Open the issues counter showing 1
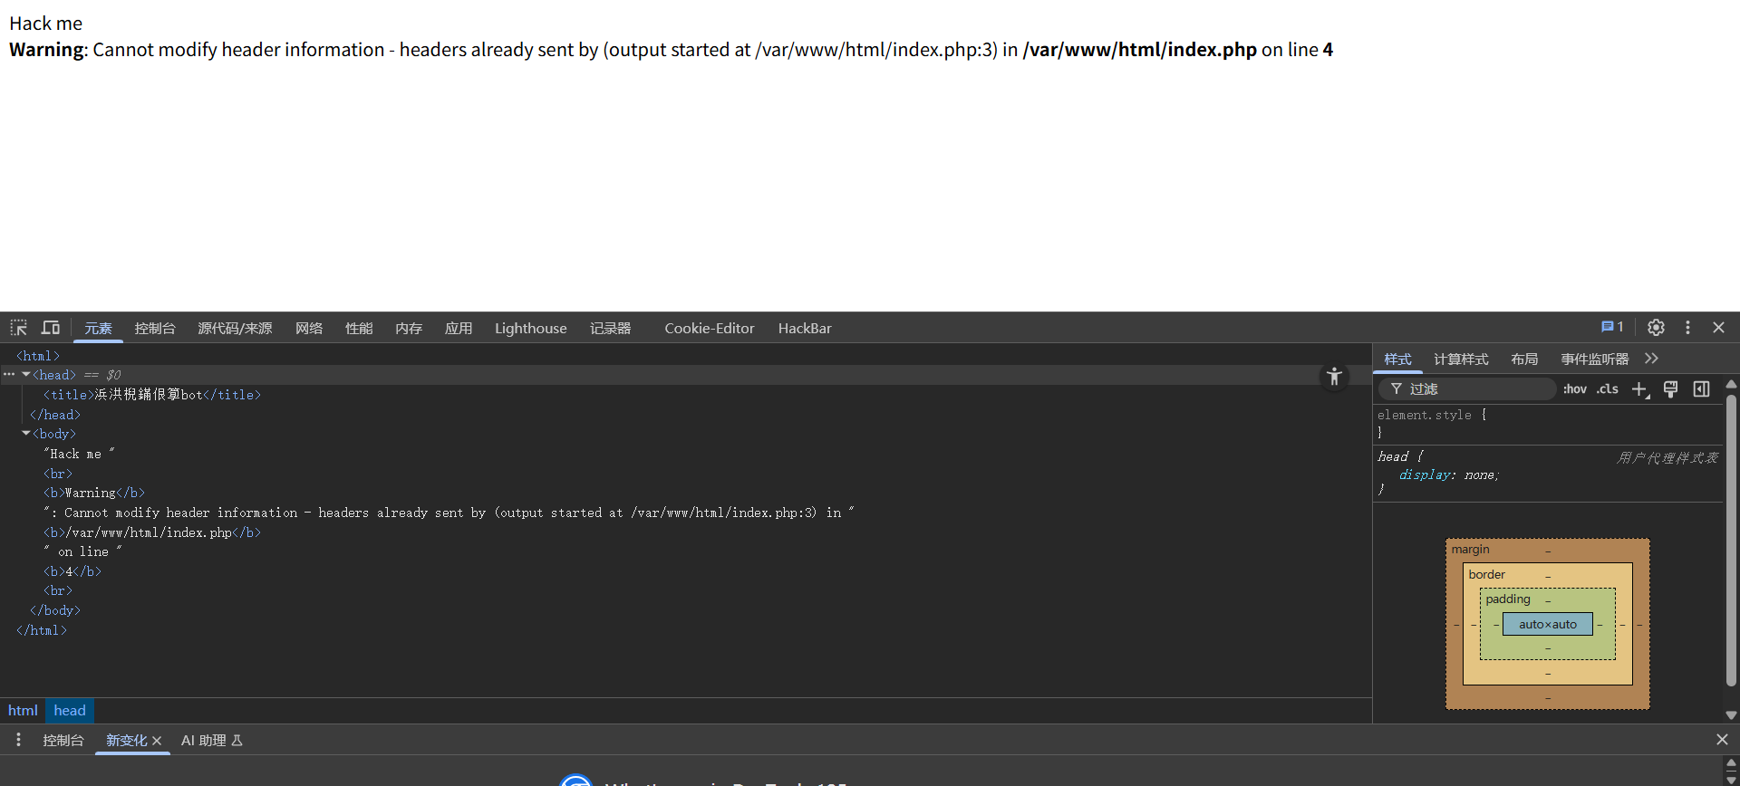 point(1612,327)
